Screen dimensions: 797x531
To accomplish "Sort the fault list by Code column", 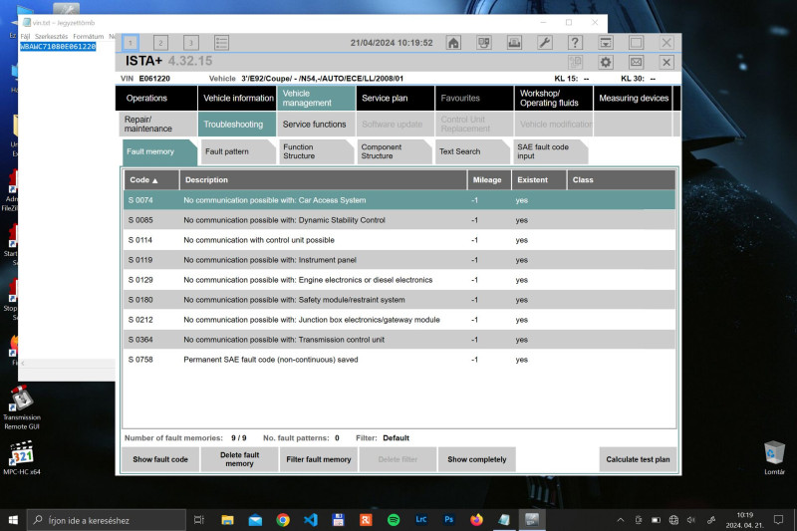I will pos(151,180).
